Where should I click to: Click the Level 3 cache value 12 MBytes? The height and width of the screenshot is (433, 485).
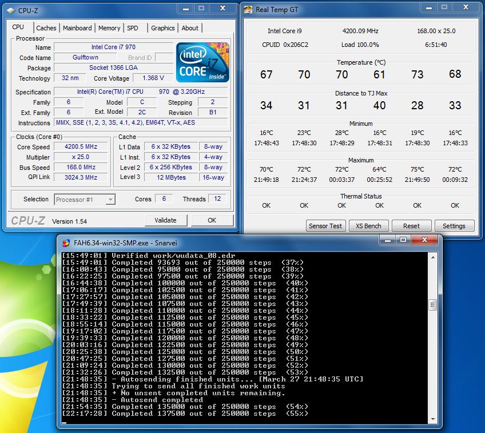(171, 177)
